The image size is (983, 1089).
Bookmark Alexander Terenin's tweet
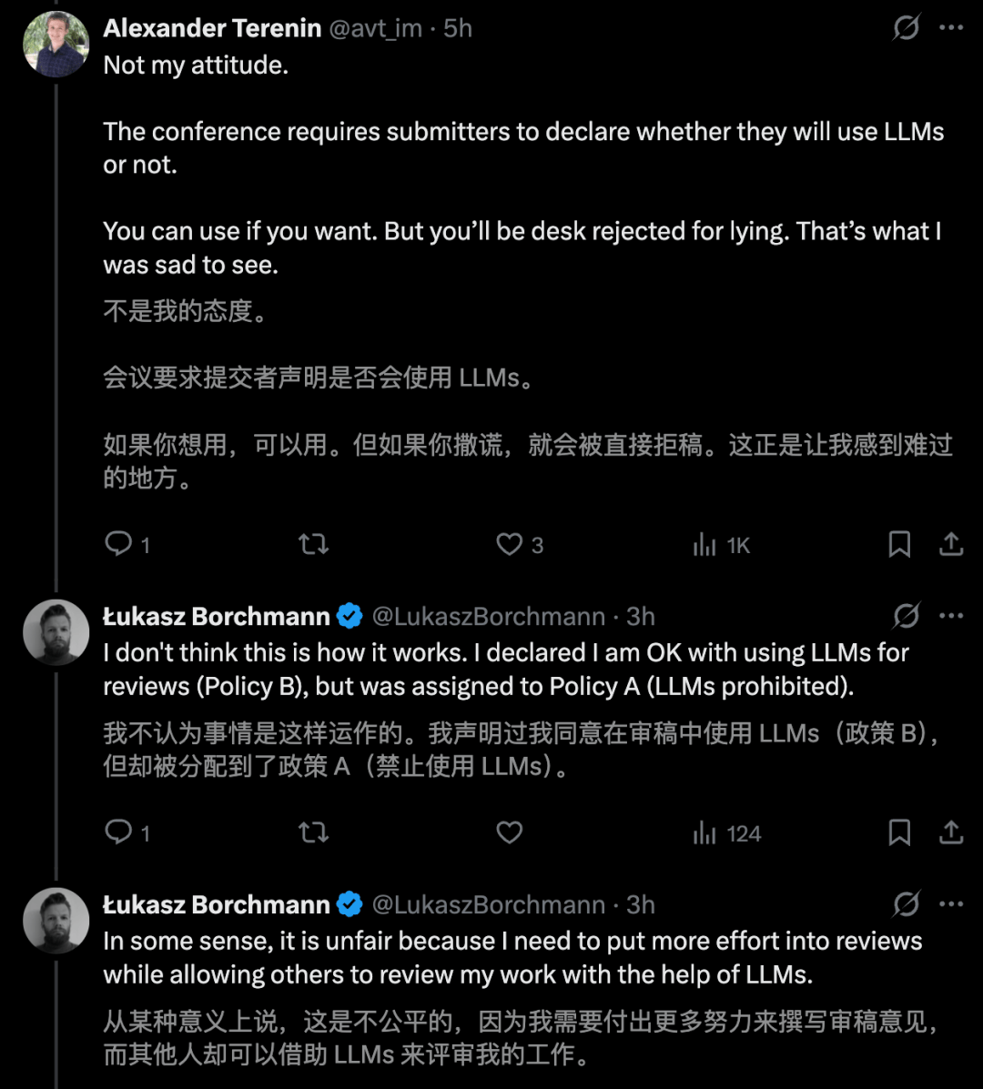pyautogui.click(x=899, y=543)
